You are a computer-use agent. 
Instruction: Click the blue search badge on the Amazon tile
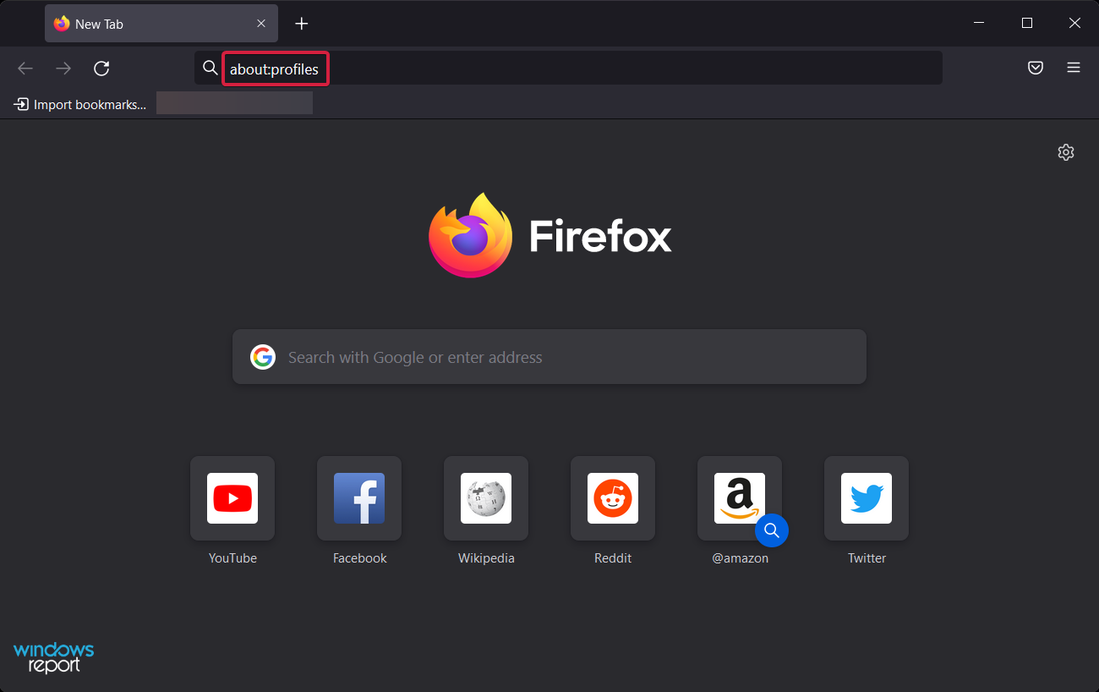coord(771,530)
